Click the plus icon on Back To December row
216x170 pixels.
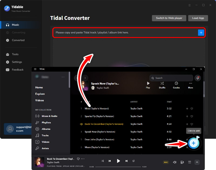187,124
